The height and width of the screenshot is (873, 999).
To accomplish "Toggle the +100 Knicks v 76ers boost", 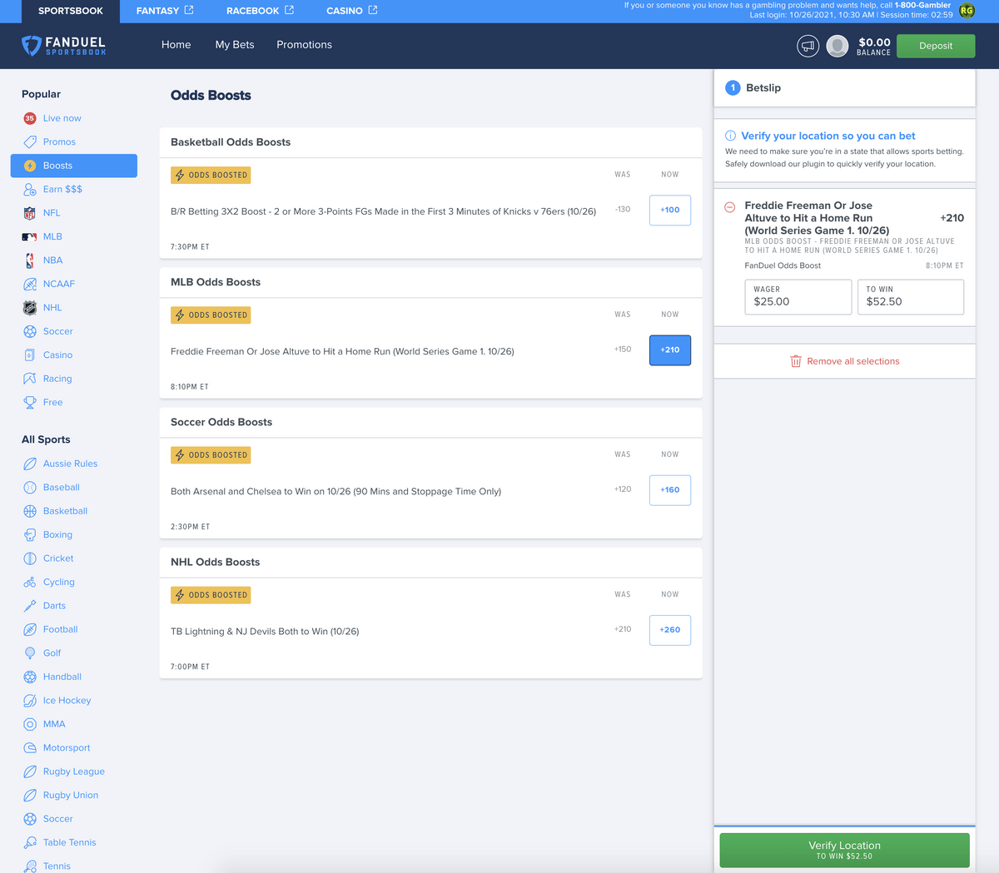I will tap(669, 210).
